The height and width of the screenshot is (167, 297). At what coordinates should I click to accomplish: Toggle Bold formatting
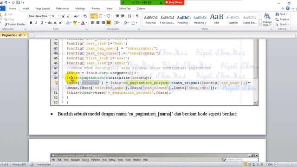coord(31,23)
